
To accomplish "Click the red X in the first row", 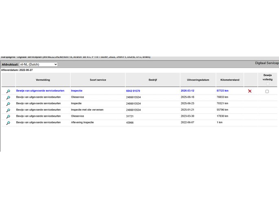I will click(x=250, y=91).
